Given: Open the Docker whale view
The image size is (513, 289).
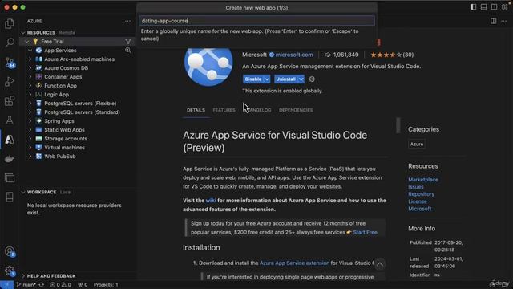Looking at the screenshot, I should [10, 159].
